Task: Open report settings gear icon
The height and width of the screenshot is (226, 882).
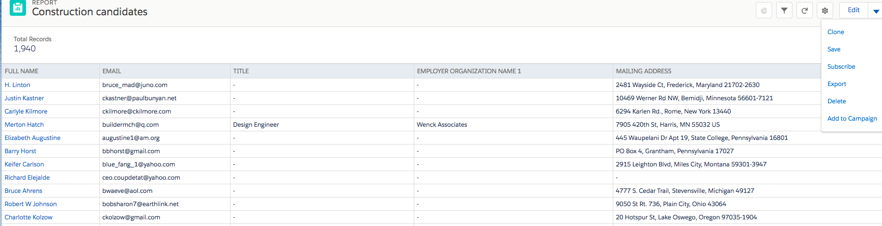Action: pos(825,10)
